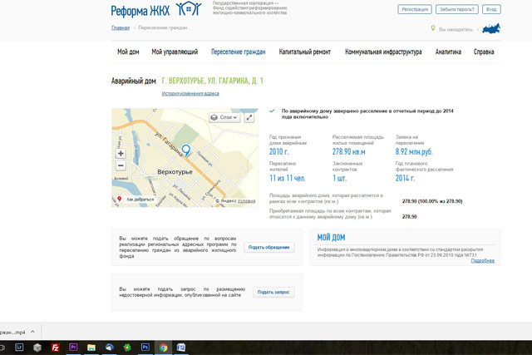532x355 pixels.
Task: Open the Переселение граждан tab
Action: [x=238, y=52]
